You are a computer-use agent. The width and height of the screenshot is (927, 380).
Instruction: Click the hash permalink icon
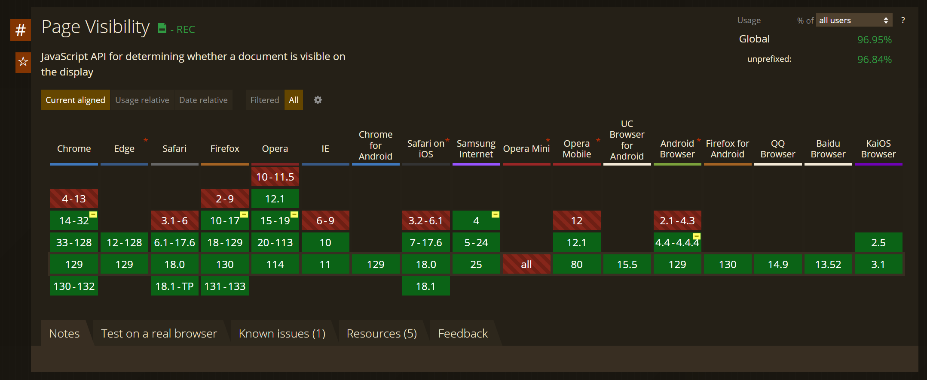pos(21,30)
